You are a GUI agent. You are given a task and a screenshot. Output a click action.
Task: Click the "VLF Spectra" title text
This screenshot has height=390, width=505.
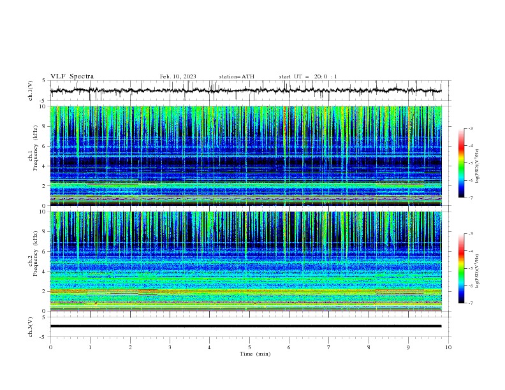tap(72, 76)
